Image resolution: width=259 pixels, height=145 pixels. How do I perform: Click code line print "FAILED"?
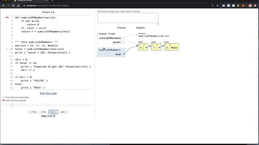[34, 81]
